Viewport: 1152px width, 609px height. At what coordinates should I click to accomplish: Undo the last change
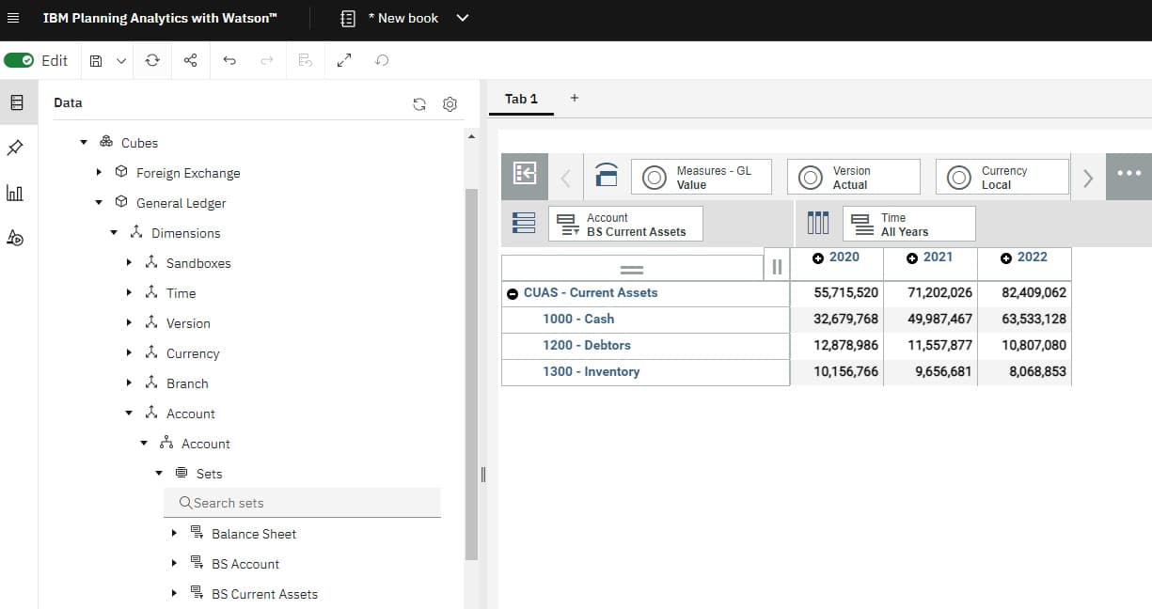(229, 60)
